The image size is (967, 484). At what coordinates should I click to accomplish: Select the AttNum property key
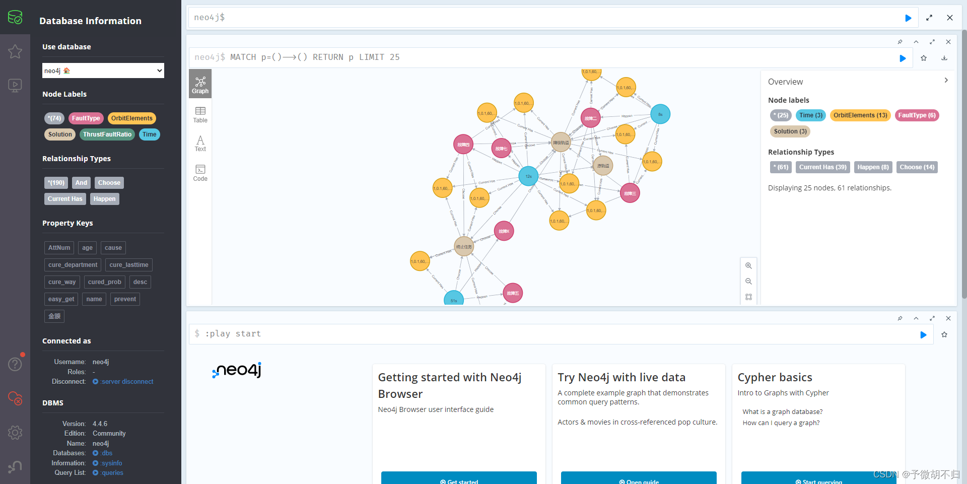tap(59, 248)
